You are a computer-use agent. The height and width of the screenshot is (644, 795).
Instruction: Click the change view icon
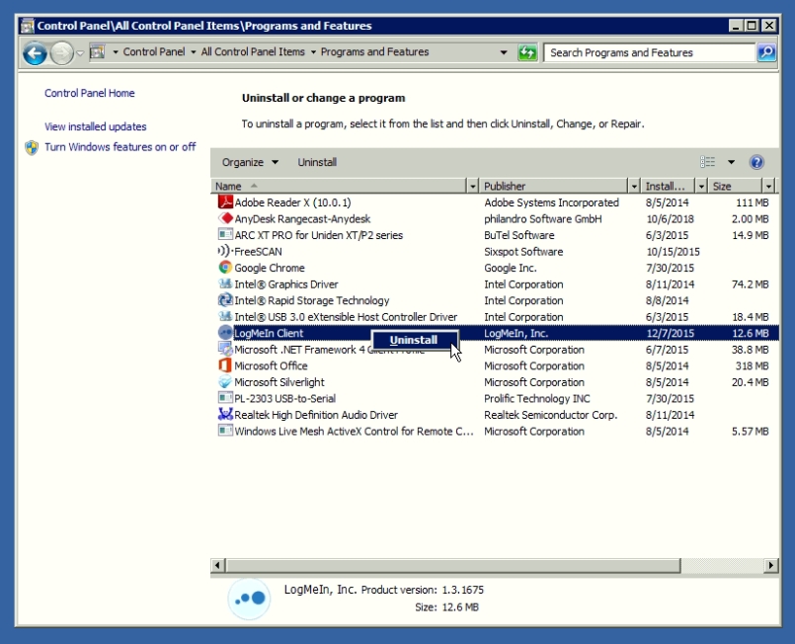[x=707, y=162]
